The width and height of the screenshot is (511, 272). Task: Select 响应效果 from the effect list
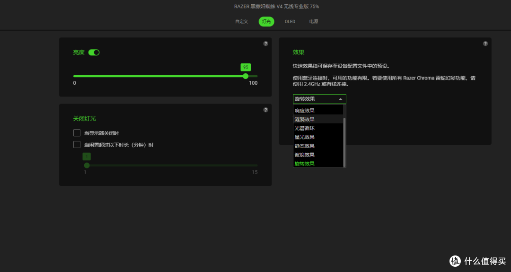[318, 110]
